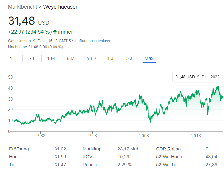Click the CDP-Rating label link
This screenshot has height=170, width=224.
point(168,149)
